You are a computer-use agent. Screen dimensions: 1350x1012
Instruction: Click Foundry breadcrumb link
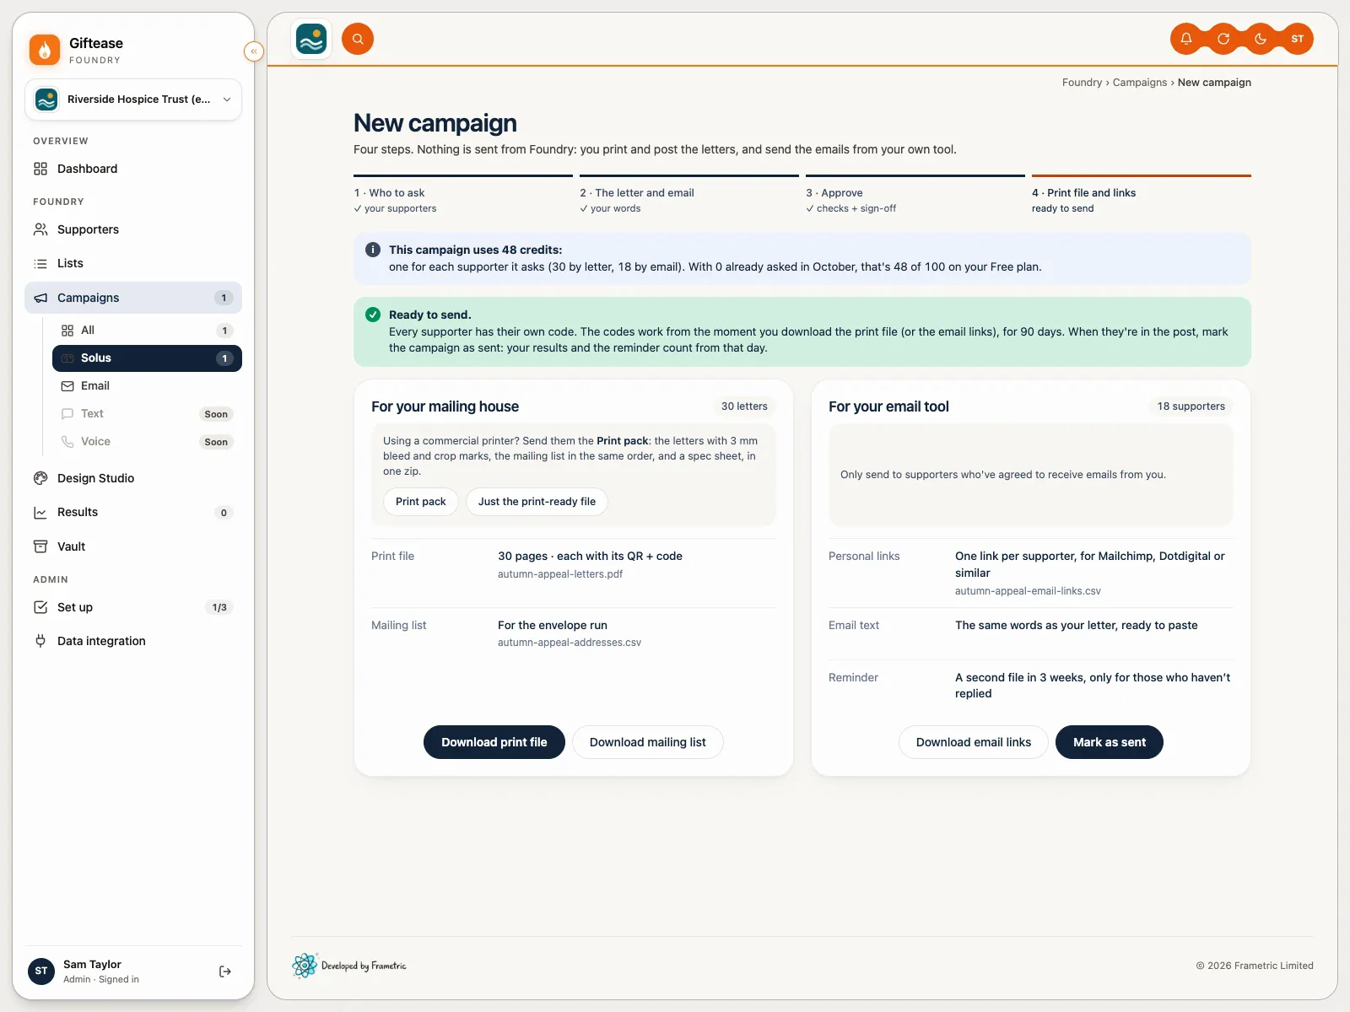[1082, 83]
